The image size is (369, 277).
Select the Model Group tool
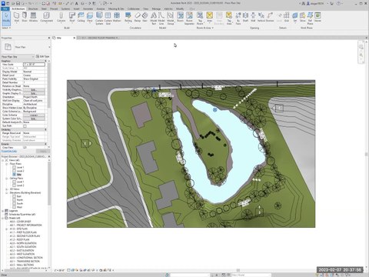(171, 18)
